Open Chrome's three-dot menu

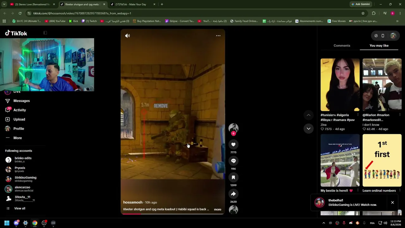400,13
